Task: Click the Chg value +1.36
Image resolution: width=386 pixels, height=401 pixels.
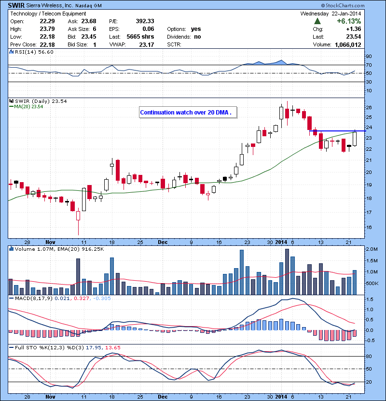Action: pos(354,29)
